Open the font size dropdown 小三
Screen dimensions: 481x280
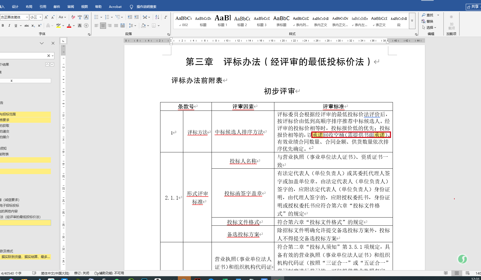point(40,17)
